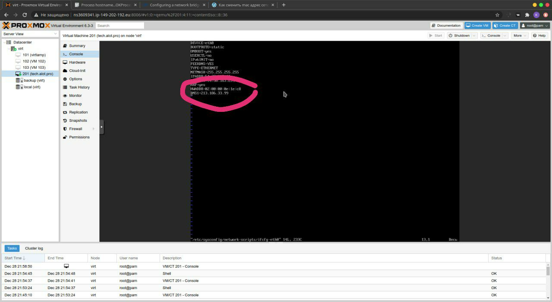The height and width of the screenshot is (302, 552).
Task: Switch to the Proxmox browser tab
Action: [x=37, y=5]
